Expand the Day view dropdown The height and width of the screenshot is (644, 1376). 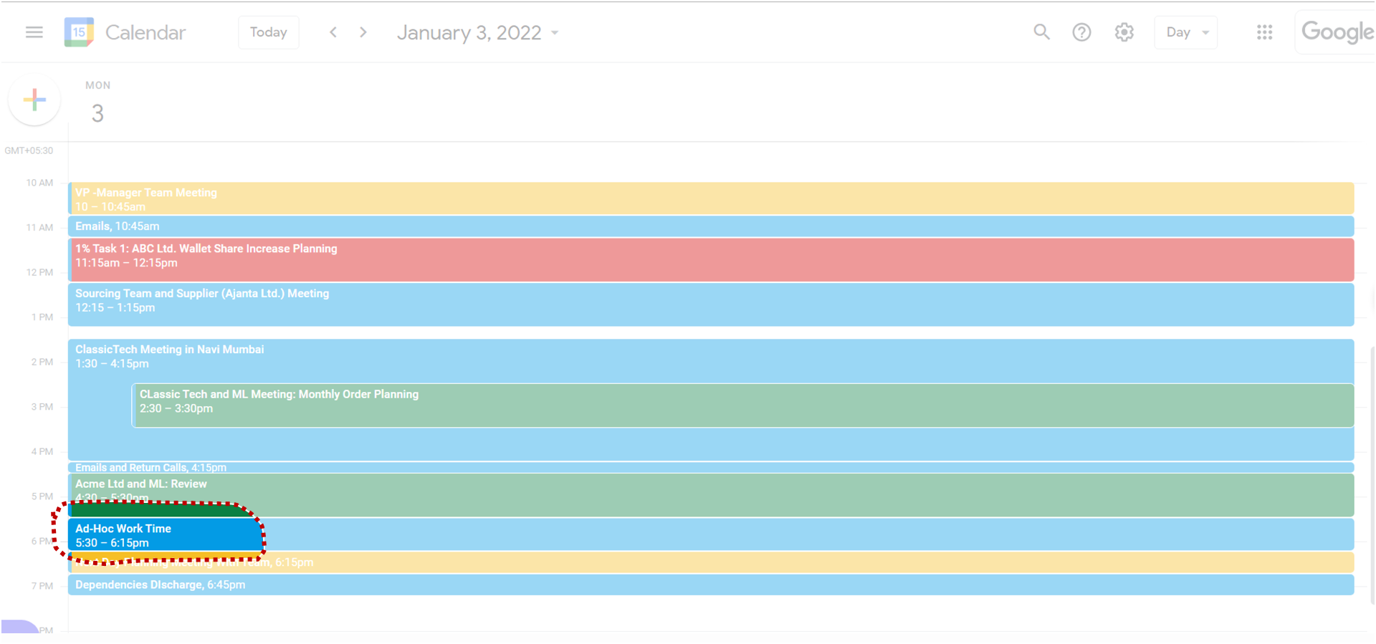(x=1186, y=32)
